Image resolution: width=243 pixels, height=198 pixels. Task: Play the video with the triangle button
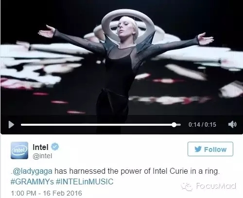point(11,125)
